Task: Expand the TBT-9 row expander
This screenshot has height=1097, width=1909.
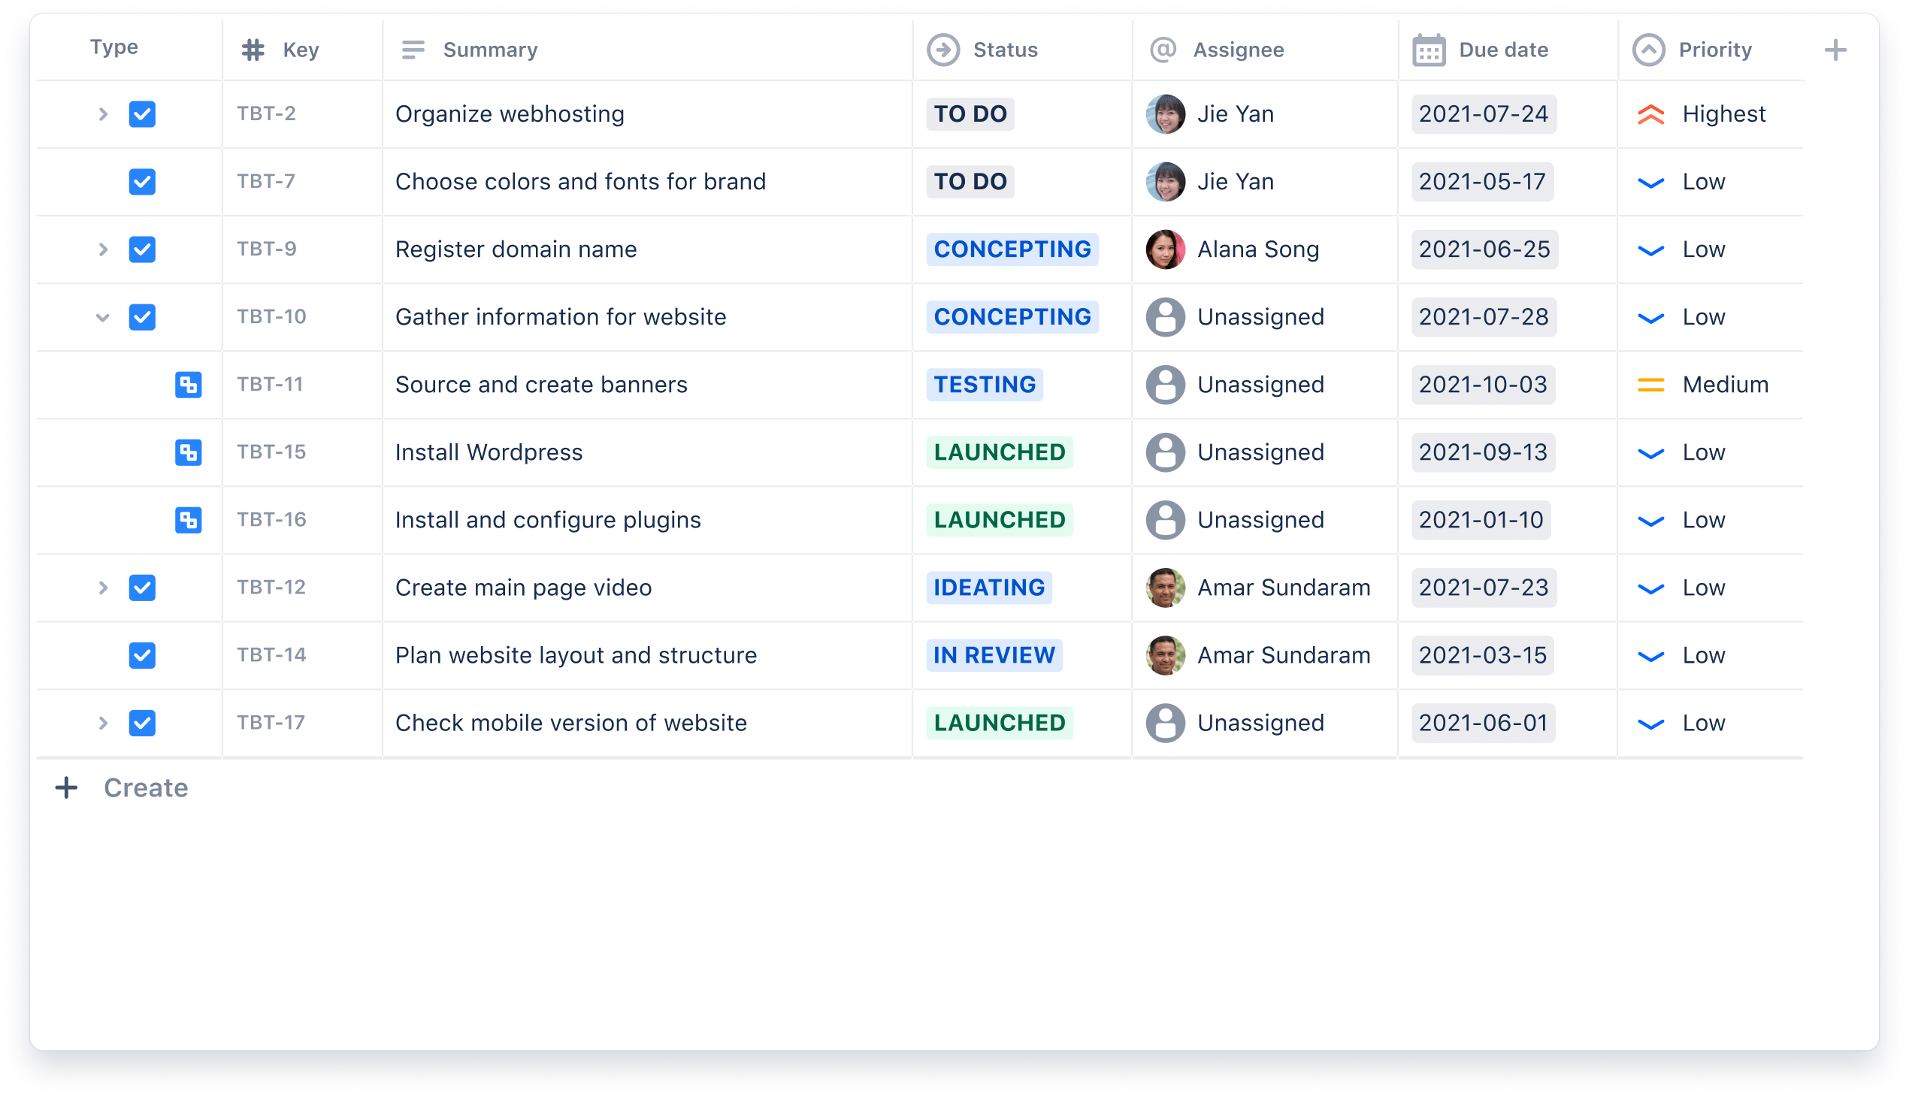Action: point(101,249)
